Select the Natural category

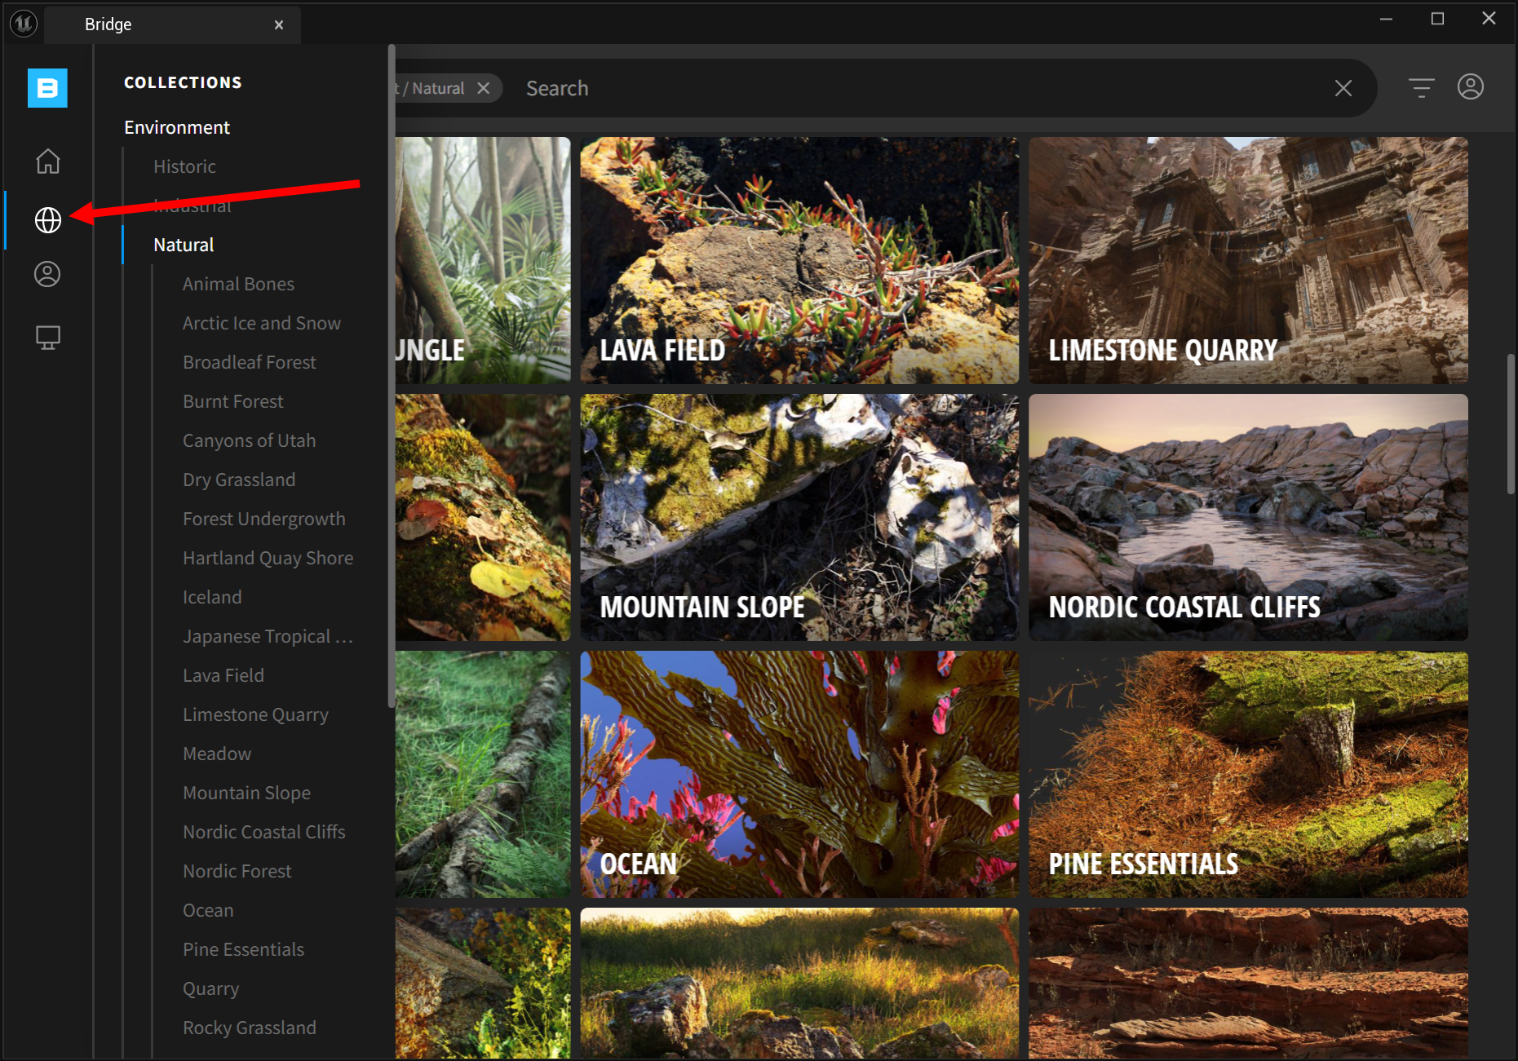tap(184, 245)
